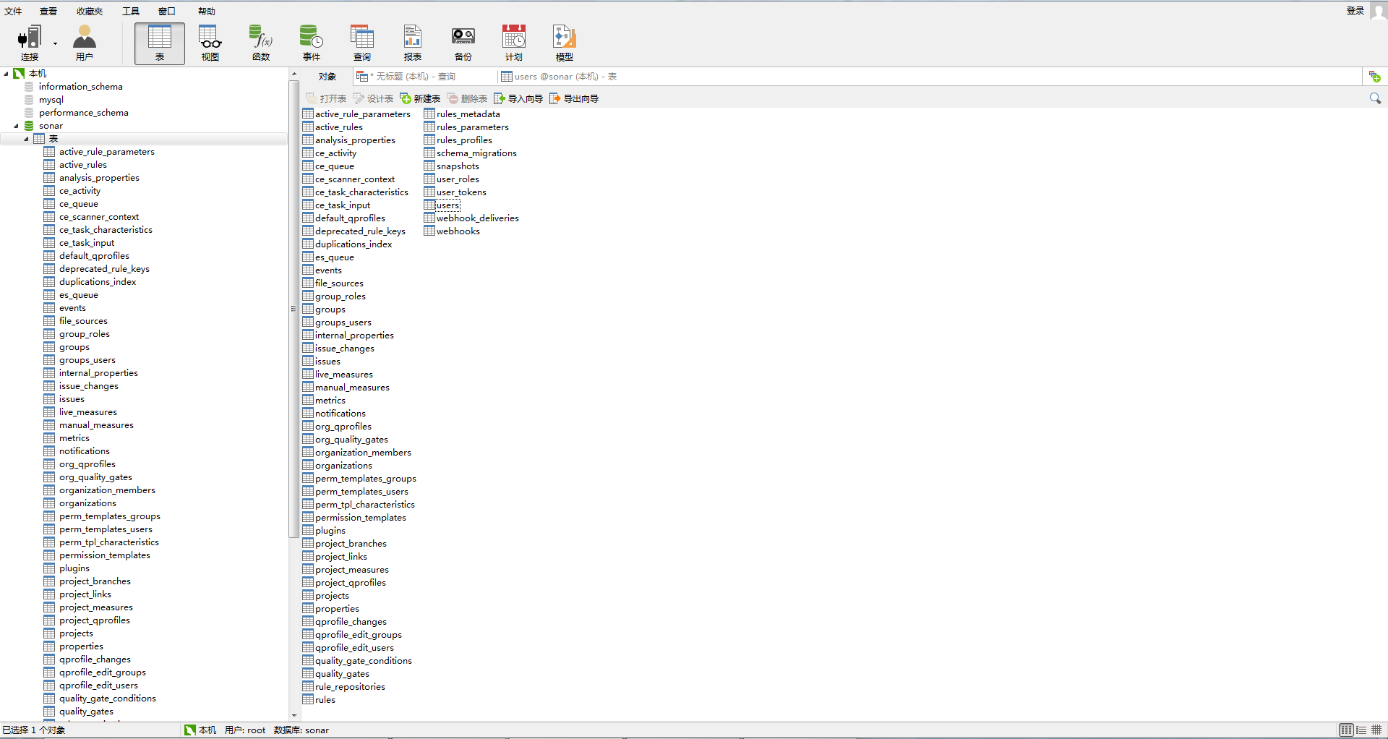This screenshot has width=1388, height=739.
Task: Click the snapshots table icon in object list
Action: pyautogui.click(x=429, y=166)
